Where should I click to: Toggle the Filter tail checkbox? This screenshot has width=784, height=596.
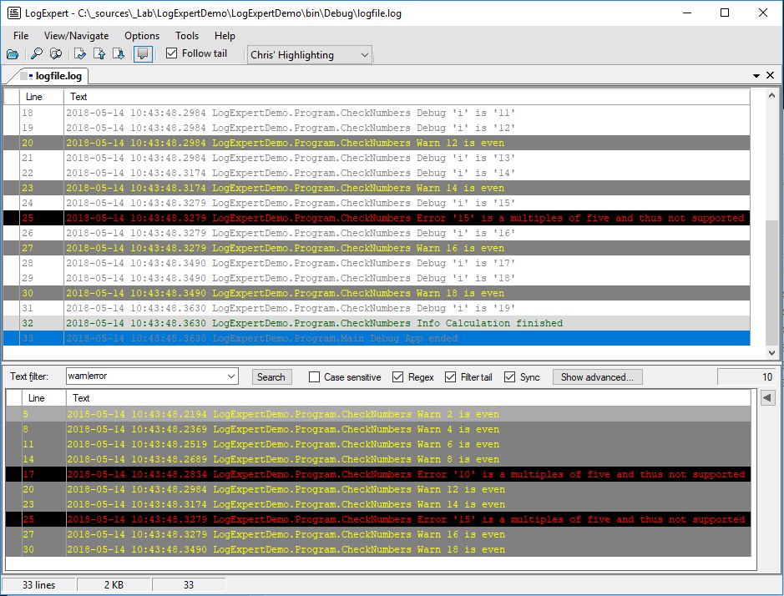pyautogui.click(x=451, y=377)
